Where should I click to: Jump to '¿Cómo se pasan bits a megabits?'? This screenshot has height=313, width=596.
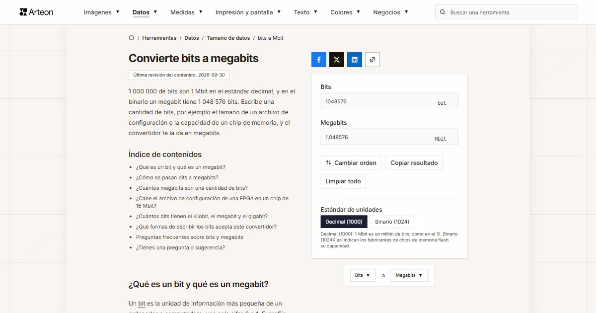(177, 177)
